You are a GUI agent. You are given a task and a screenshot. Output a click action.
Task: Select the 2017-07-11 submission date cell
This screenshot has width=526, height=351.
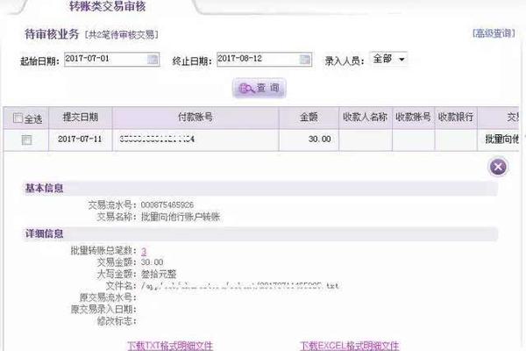(x=80, y=139)
